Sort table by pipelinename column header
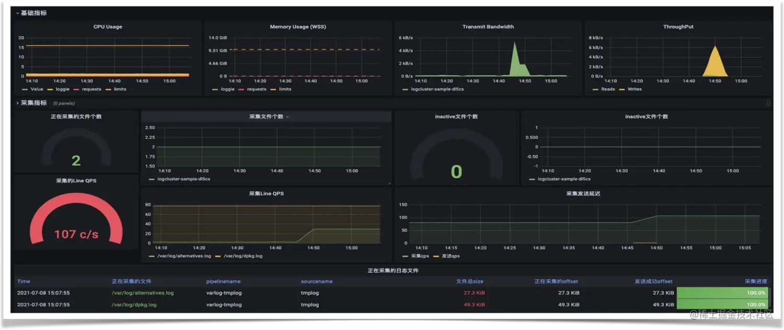 tap(223, 281)
